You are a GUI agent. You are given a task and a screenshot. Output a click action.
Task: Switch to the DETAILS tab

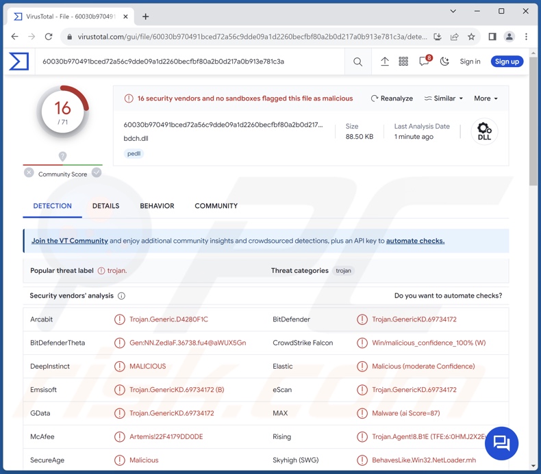105,206
